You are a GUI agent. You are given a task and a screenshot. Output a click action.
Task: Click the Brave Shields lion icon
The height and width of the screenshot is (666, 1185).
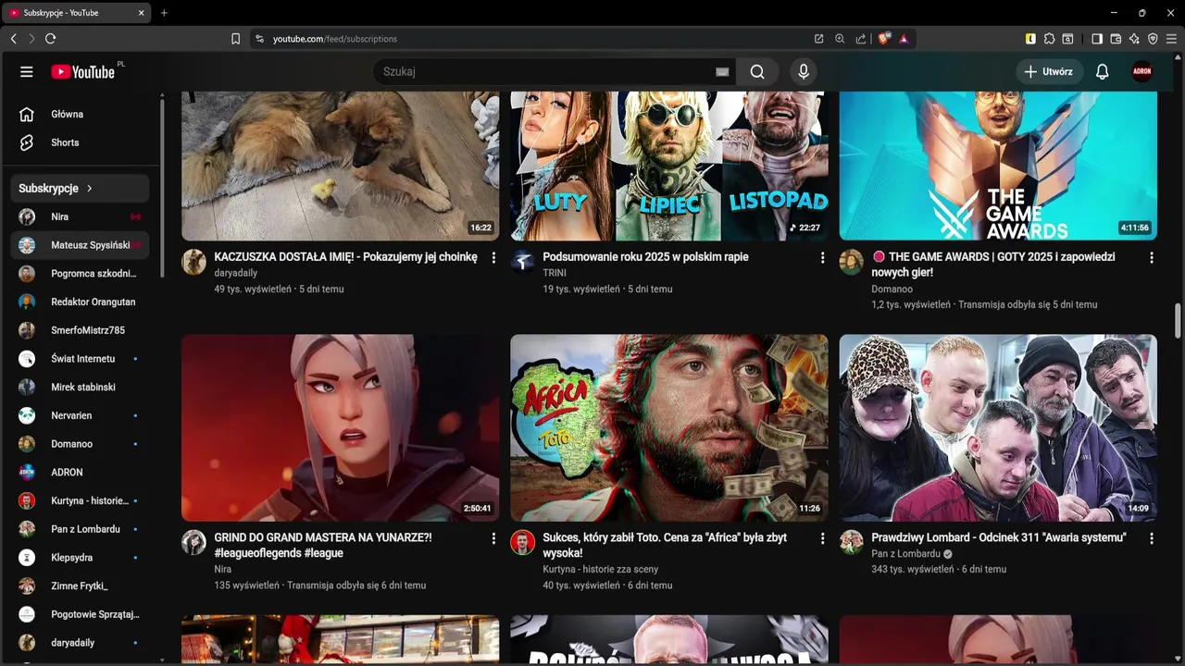point(884,39)
